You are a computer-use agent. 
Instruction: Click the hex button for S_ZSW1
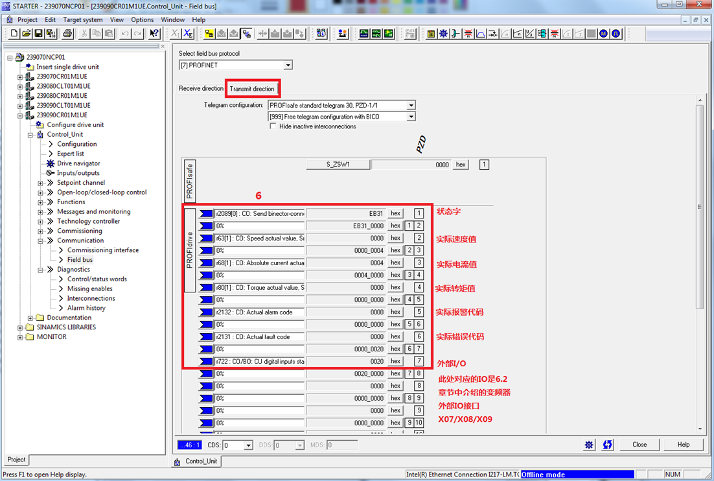(461, 165)
